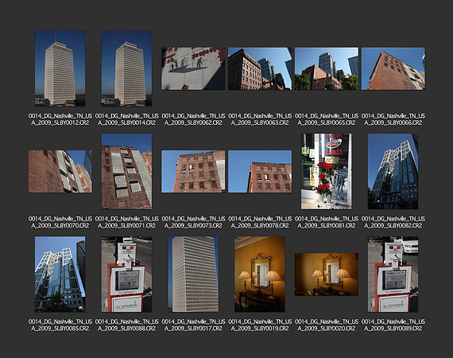
Task: Click the file name ending 5L8Y0088.CR2
Action: coord(127,325)
